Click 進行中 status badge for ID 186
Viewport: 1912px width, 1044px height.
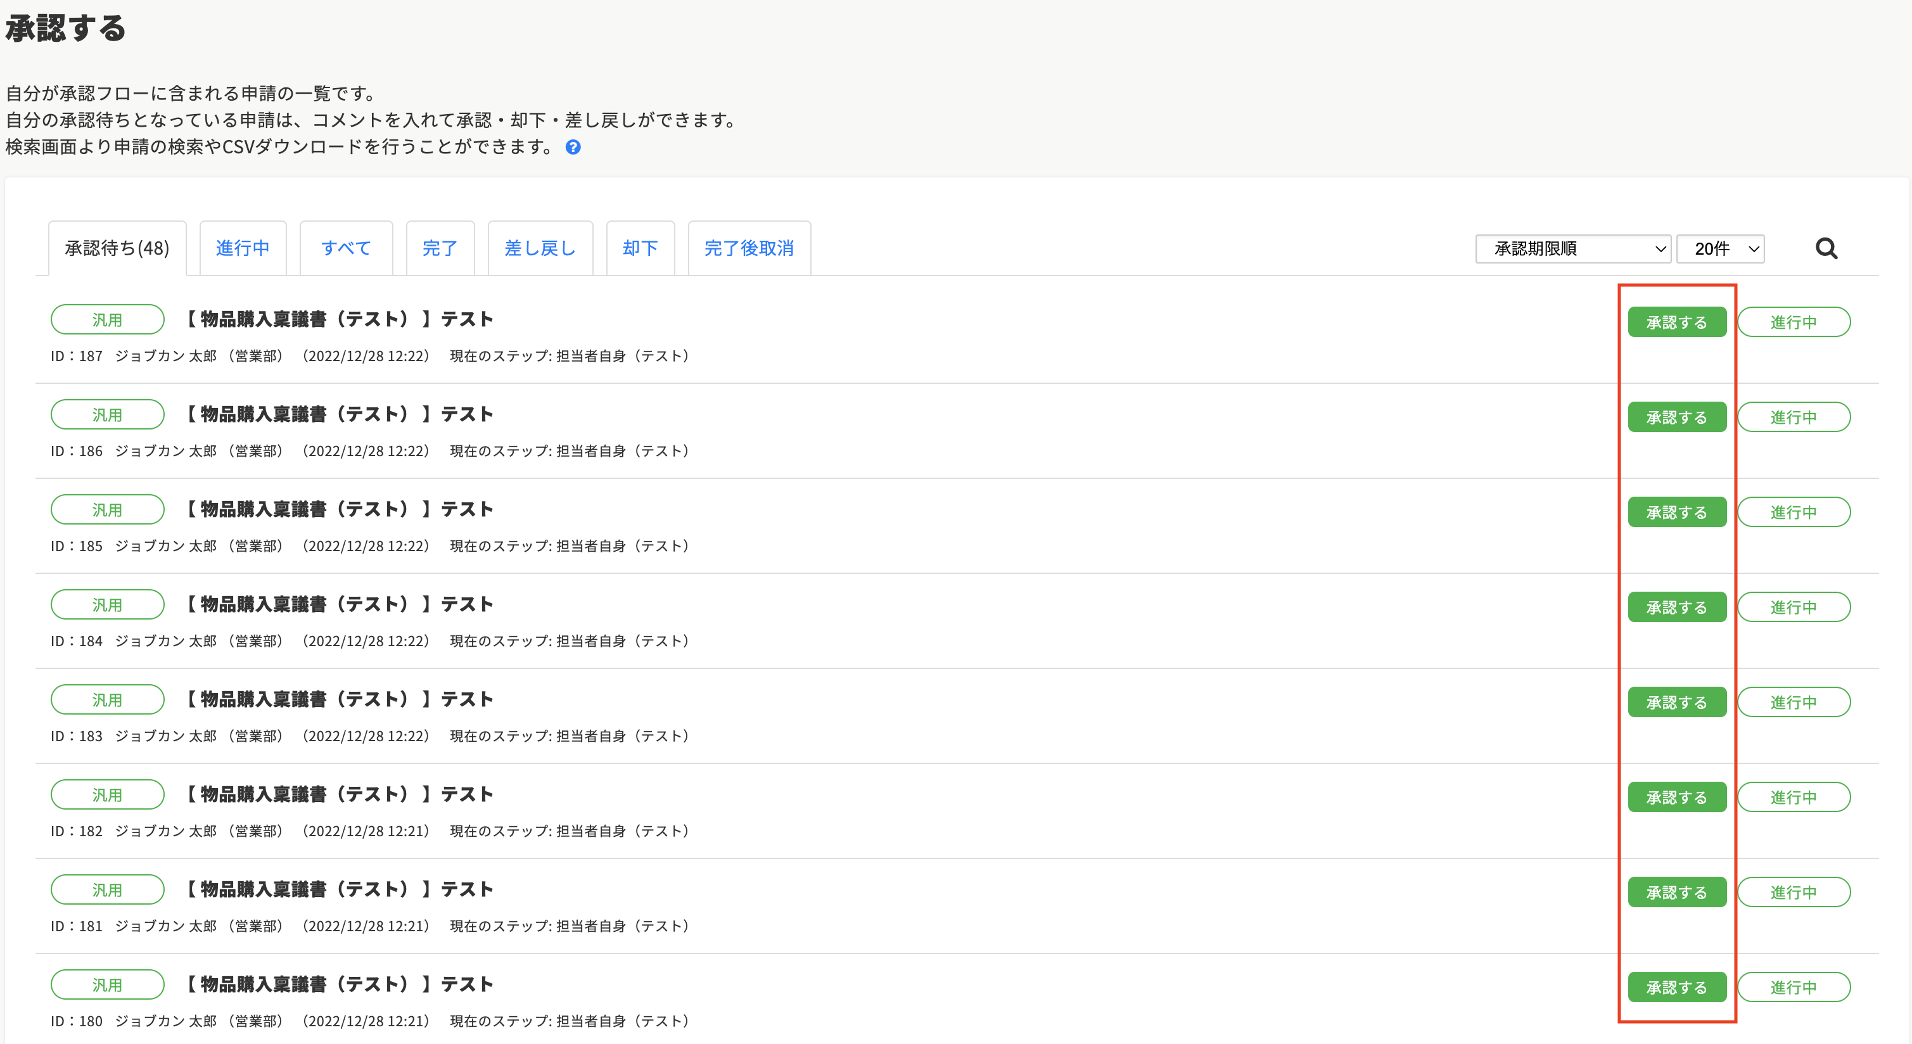(1794, 417)
